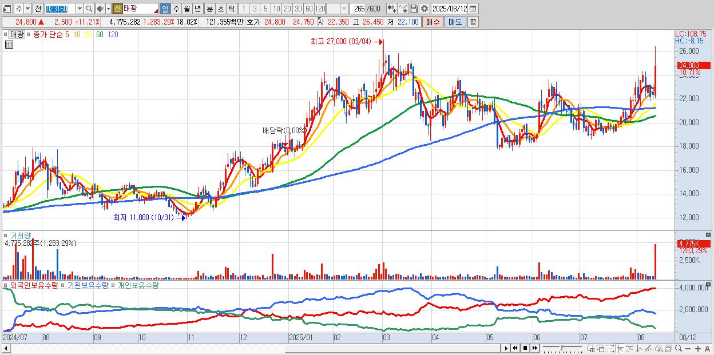Screen dimensions: 714x355
Task: Stop chart replay
Action: click(525, 348)
